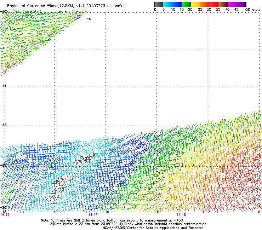The image size is (262, 230).
Task: Click the red 30-35 knots legend segment
Action: (x=214, y=4)
